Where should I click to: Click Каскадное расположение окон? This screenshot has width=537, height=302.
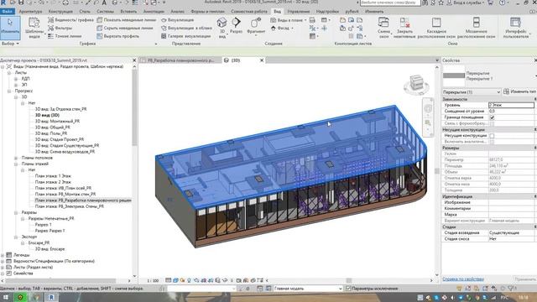pyautogui.click(x=436, y=28)
